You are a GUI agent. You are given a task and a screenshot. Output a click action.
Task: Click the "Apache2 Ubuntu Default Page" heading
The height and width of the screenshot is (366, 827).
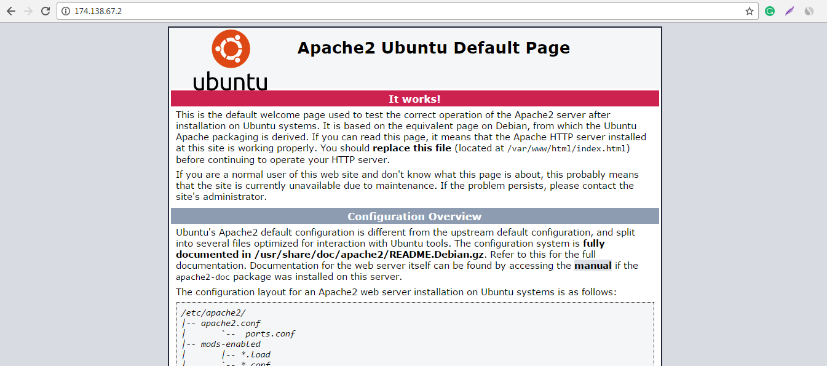coord(433,48)
